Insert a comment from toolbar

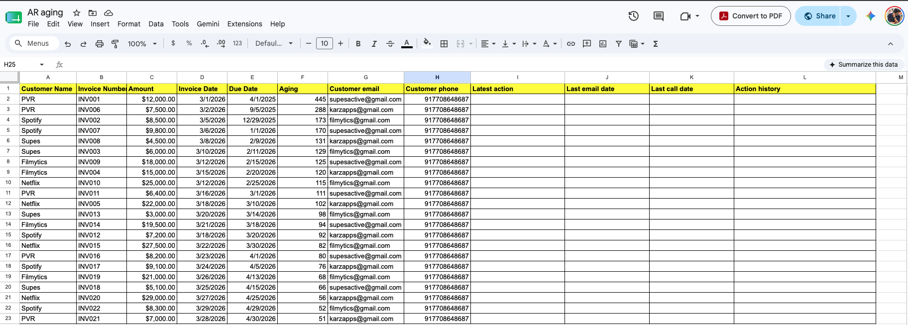[587, 44]
